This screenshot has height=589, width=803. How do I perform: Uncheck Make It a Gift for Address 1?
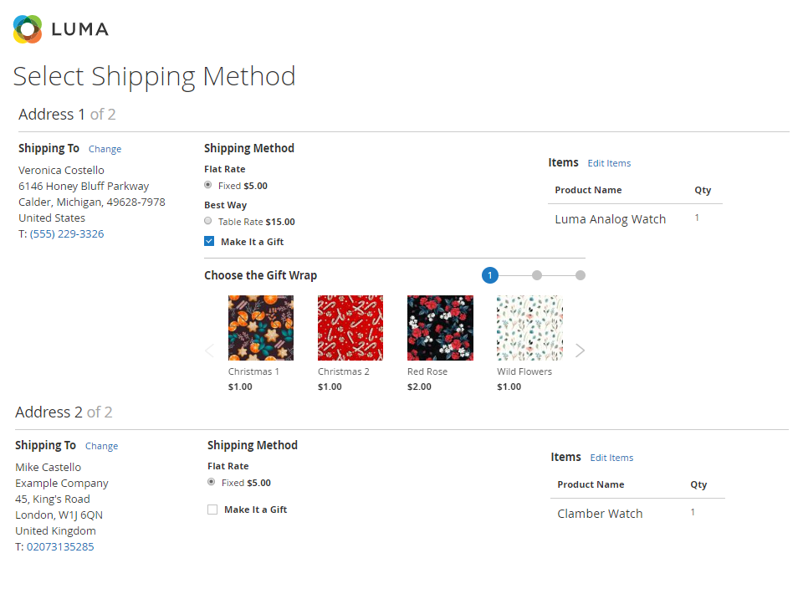[209, 242]
